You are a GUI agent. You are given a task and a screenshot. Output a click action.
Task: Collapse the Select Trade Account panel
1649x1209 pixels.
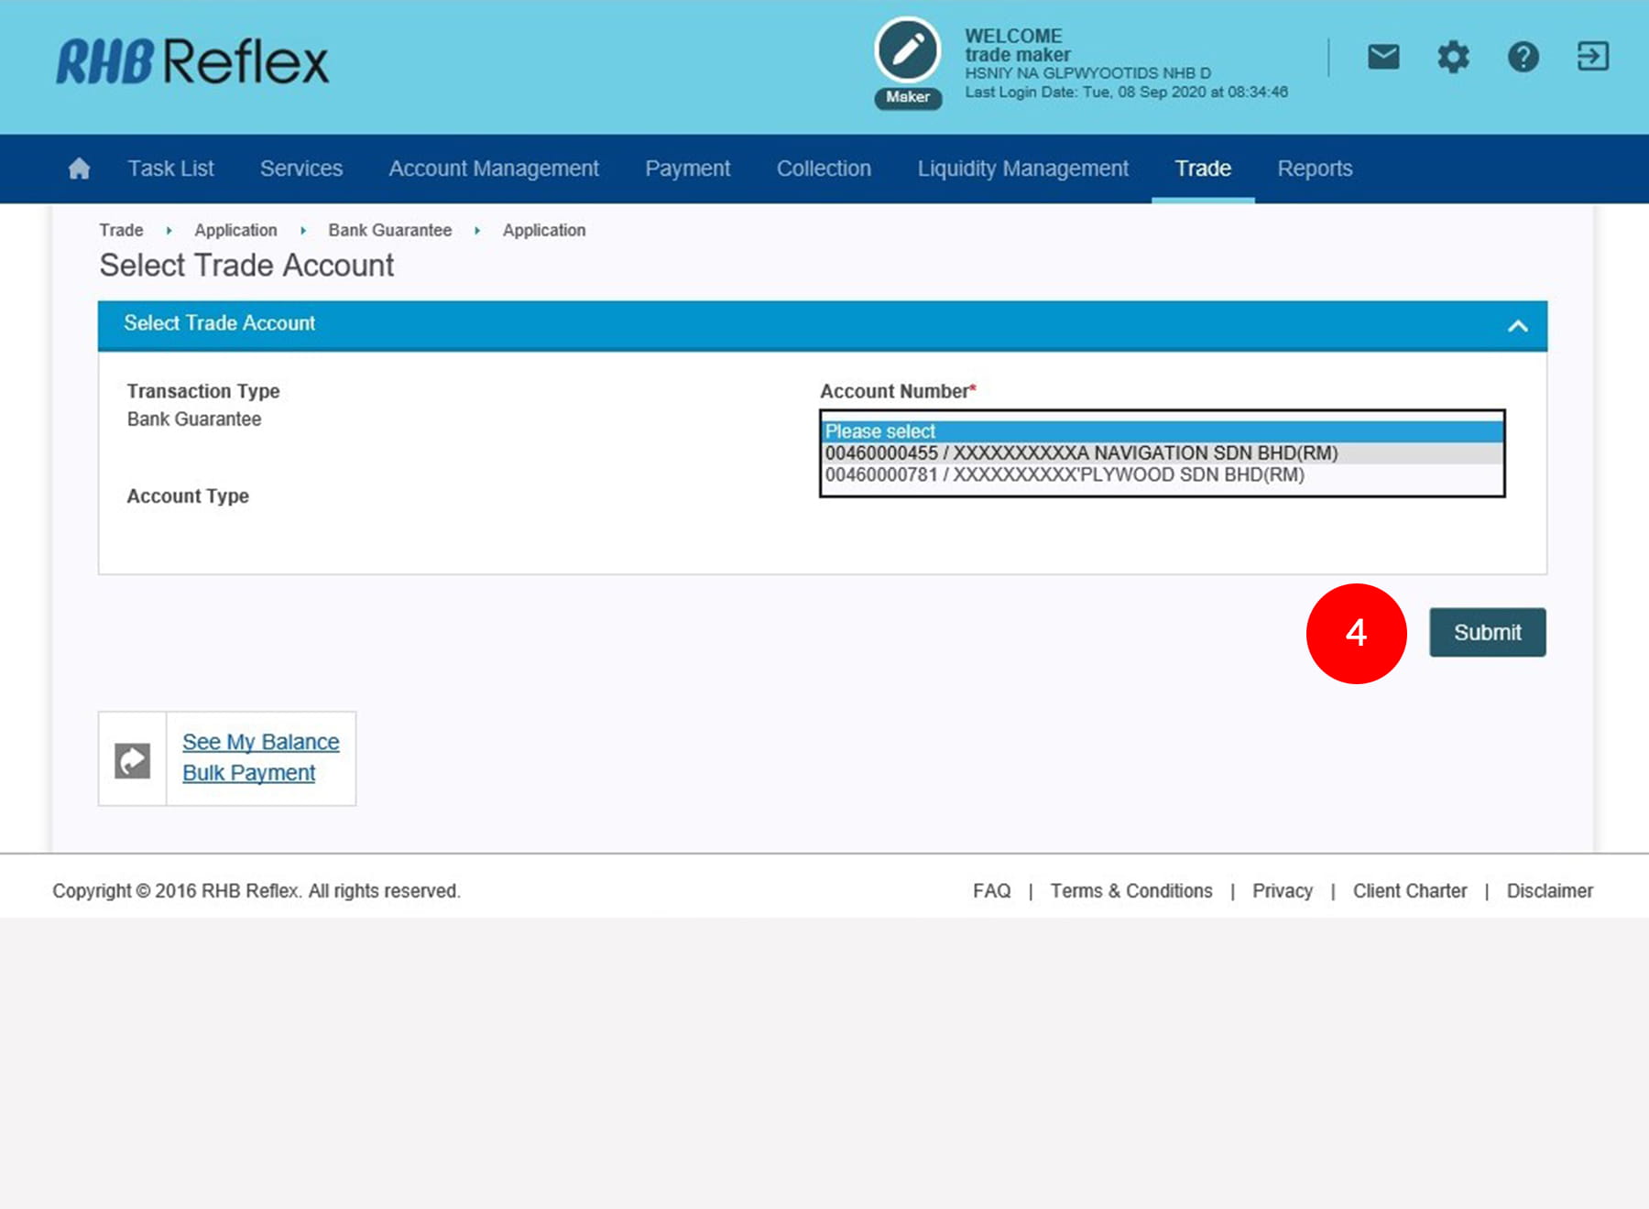(x=1517, y=326)
